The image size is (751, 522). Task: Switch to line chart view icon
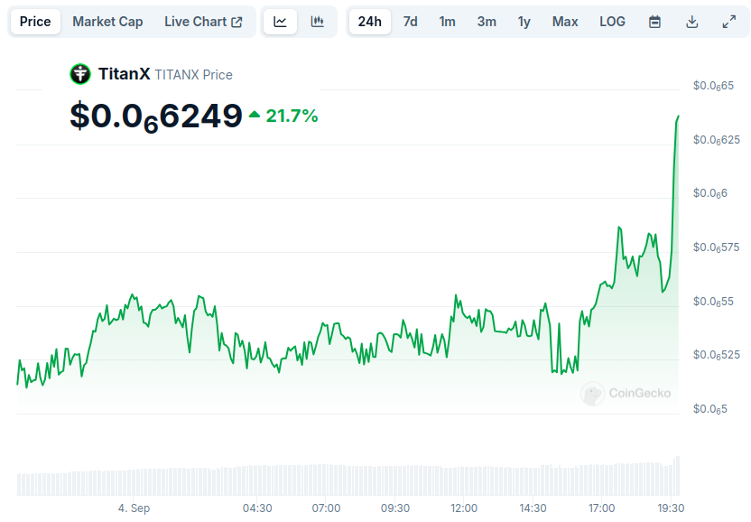click(x=280, y=22)
